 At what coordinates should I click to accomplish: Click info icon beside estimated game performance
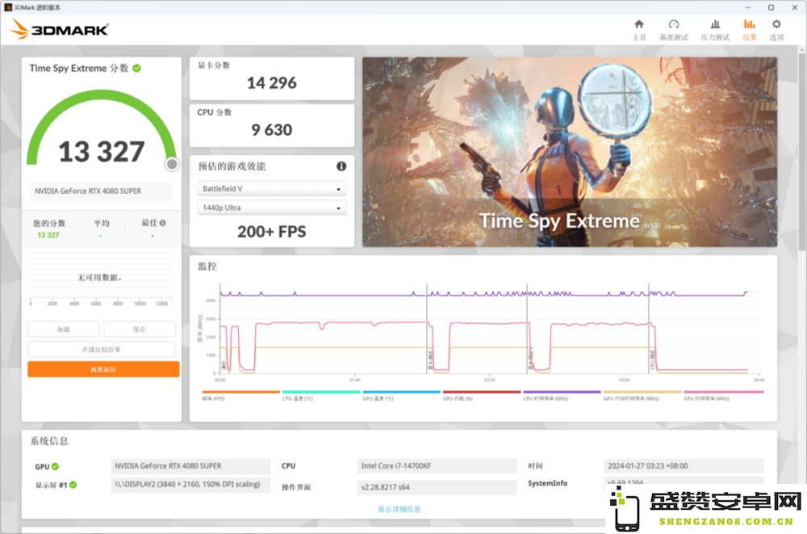[341, 166]
